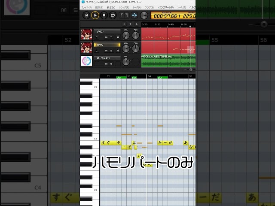Click the メイン track character portrait
Screen dimensions: 275x206
point(86,34)
